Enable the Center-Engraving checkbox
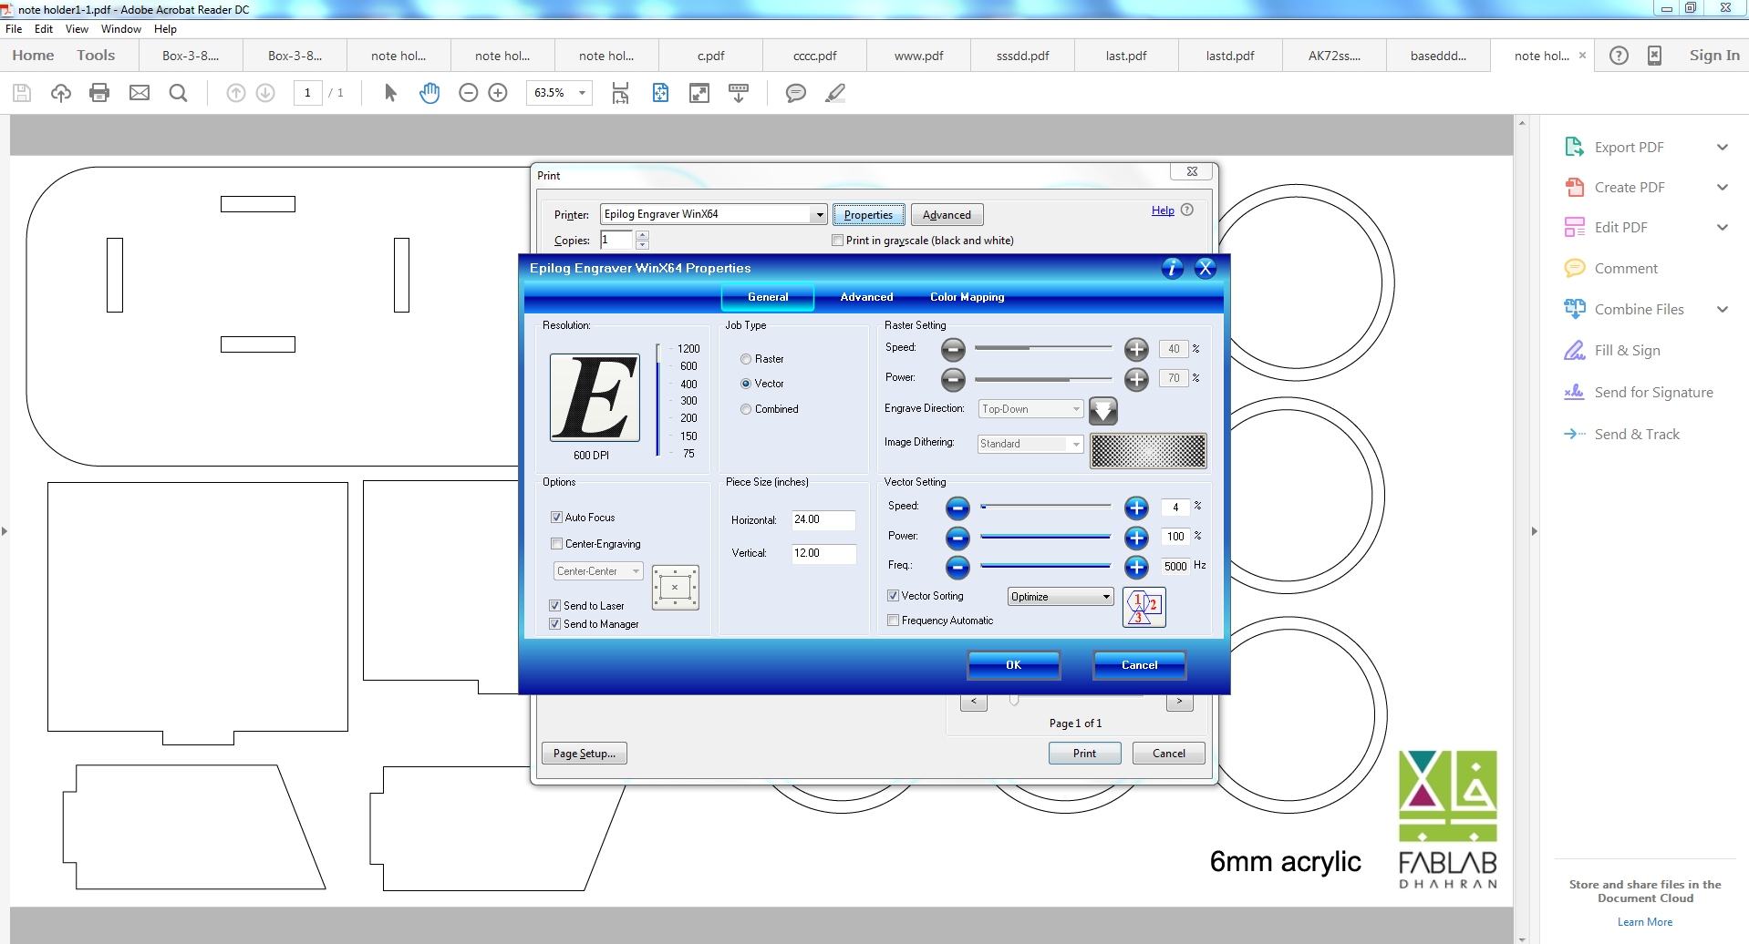Screen dimensions: 1749x944 click(556, 544)
